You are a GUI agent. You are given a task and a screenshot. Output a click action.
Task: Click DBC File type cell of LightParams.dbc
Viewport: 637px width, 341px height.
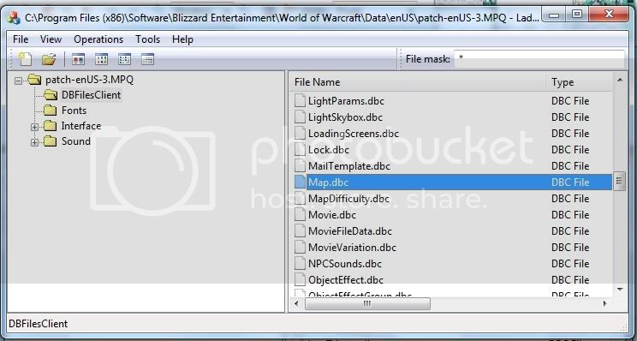570,101
